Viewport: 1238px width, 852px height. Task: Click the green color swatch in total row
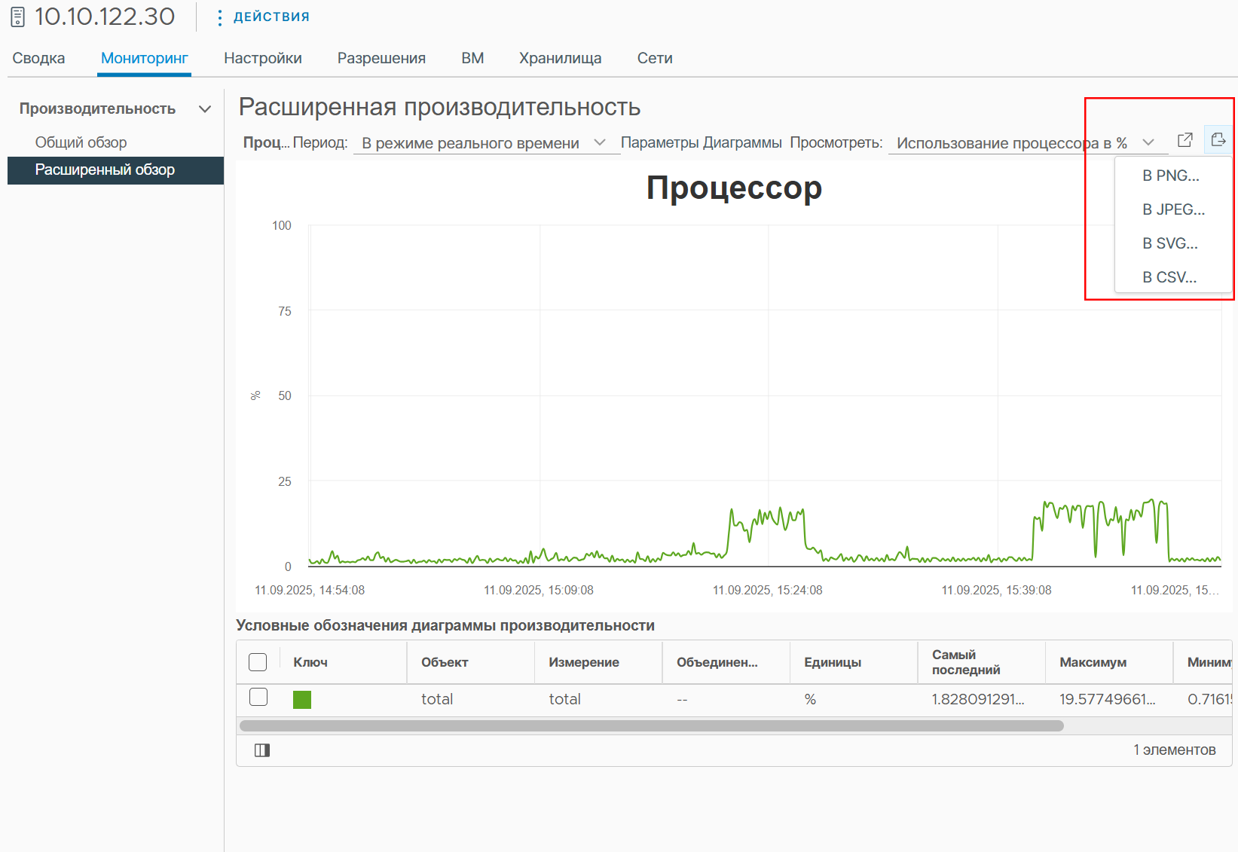tap(302, 700)
